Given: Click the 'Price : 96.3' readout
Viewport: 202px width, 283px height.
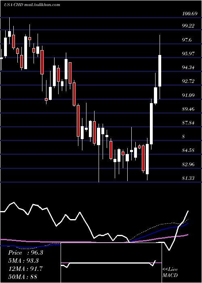Looking at the screenshot, I should click(25, 253).
